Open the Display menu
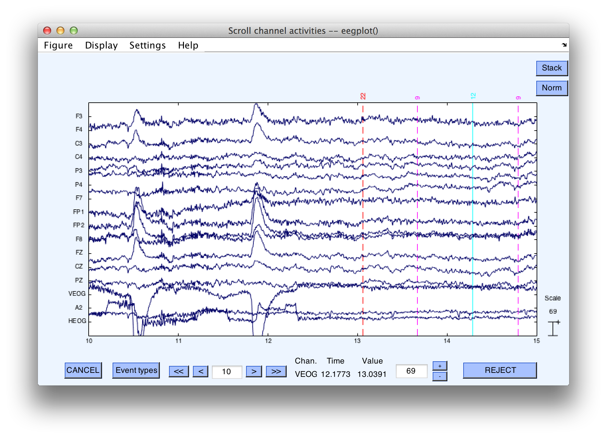 pos(101,45)
